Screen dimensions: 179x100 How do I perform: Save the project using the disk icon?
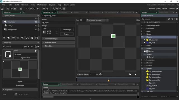point(15,9)
